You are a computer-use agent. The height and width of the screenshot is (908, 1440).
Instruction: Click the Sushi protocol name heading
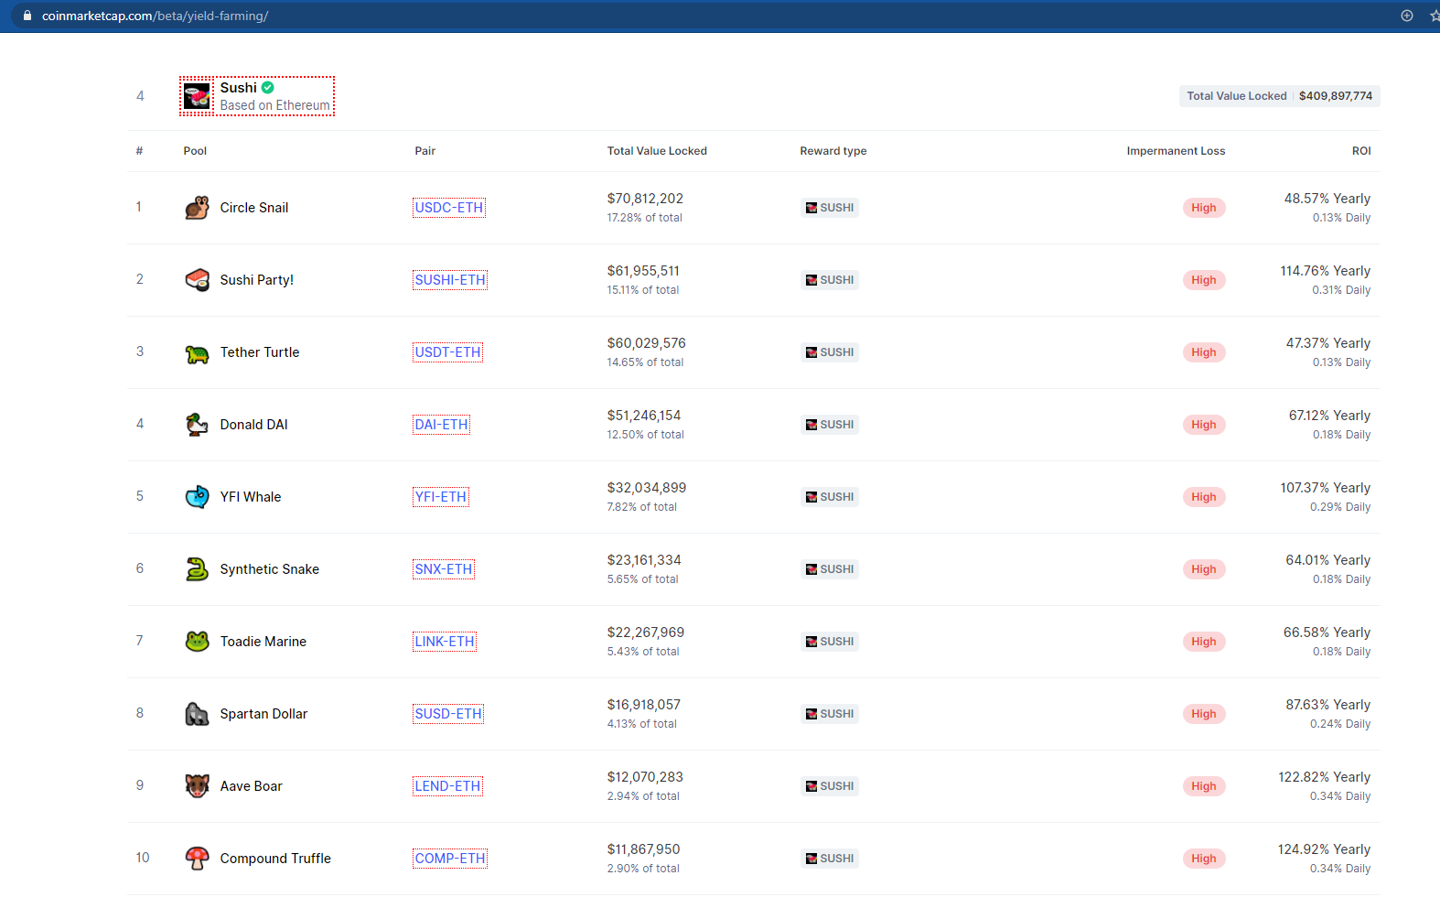click(x=239, y=88)
